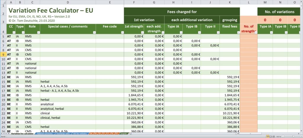
Task: Click the zoom out minus button
Action: click(x=283, y=136)
